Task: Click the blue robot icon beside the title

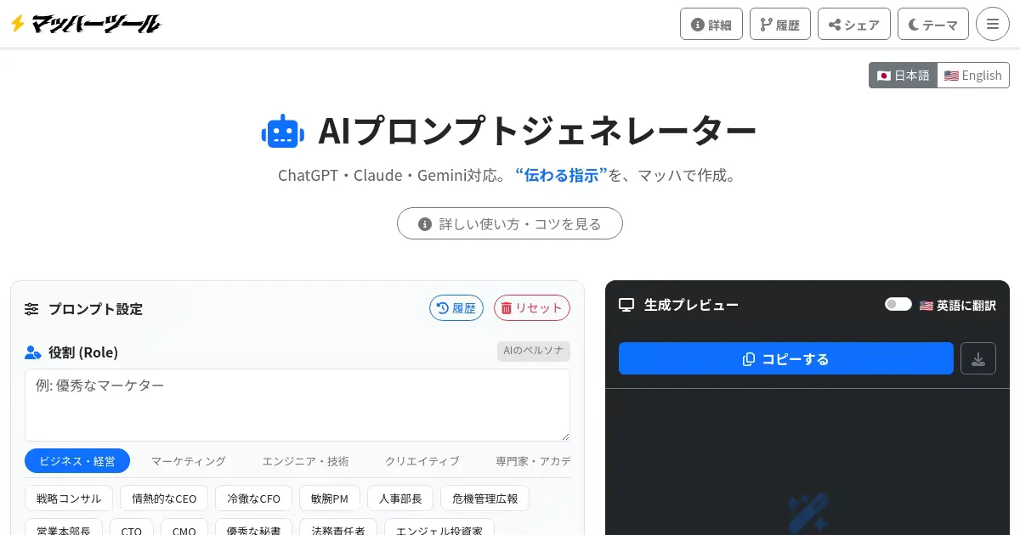Action: (x=282, y=132)
